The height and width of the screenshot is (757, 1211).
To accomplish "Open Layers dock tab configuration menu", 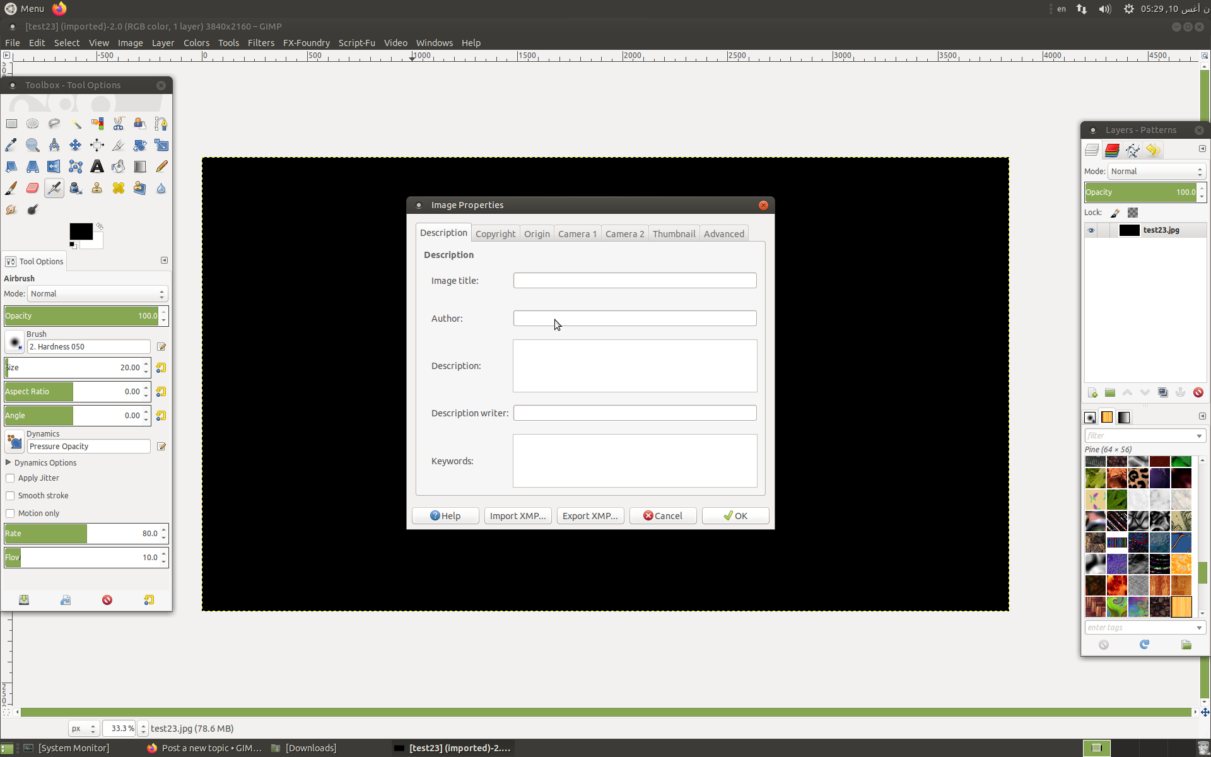I will [x=1202, y=149].
